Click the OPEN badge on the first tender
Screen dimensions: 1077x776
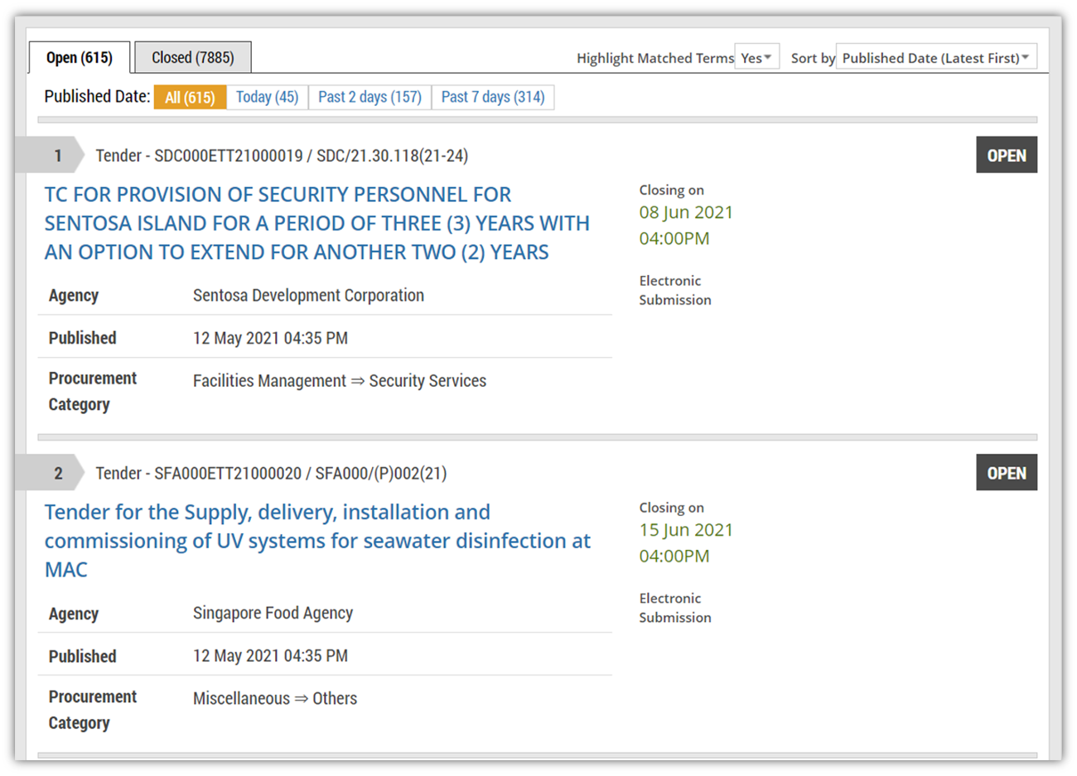point(1007,154)
